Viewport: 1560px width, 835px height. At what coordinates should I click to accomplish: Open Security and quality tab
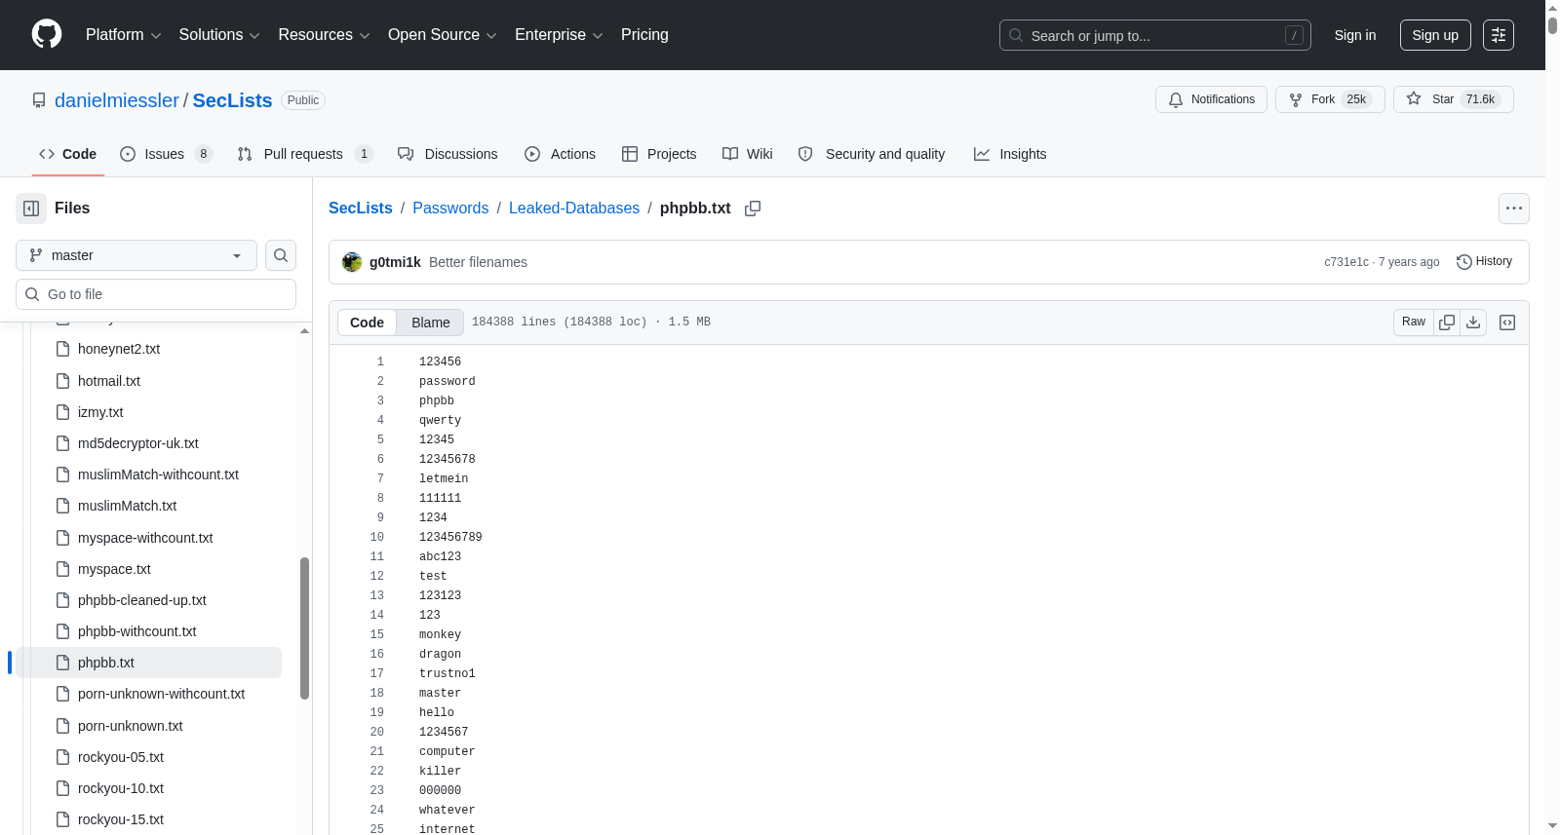(872, 154)
